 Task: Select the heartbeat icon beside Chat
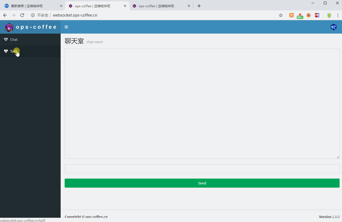pos(6,39)
